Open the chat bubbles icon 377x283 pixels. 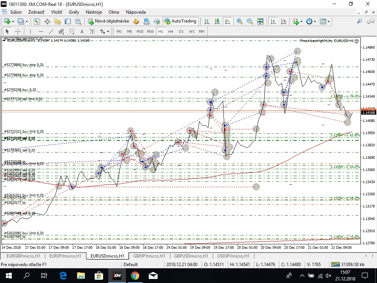click(370, 21)
